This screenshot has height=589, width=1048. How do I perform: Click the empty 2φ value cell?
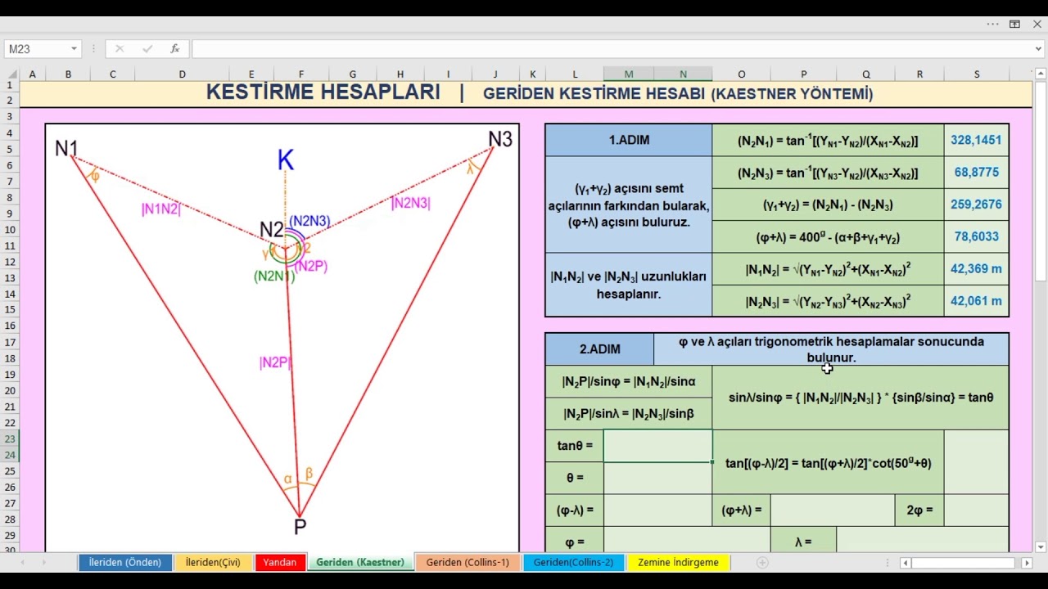point(976,510)
